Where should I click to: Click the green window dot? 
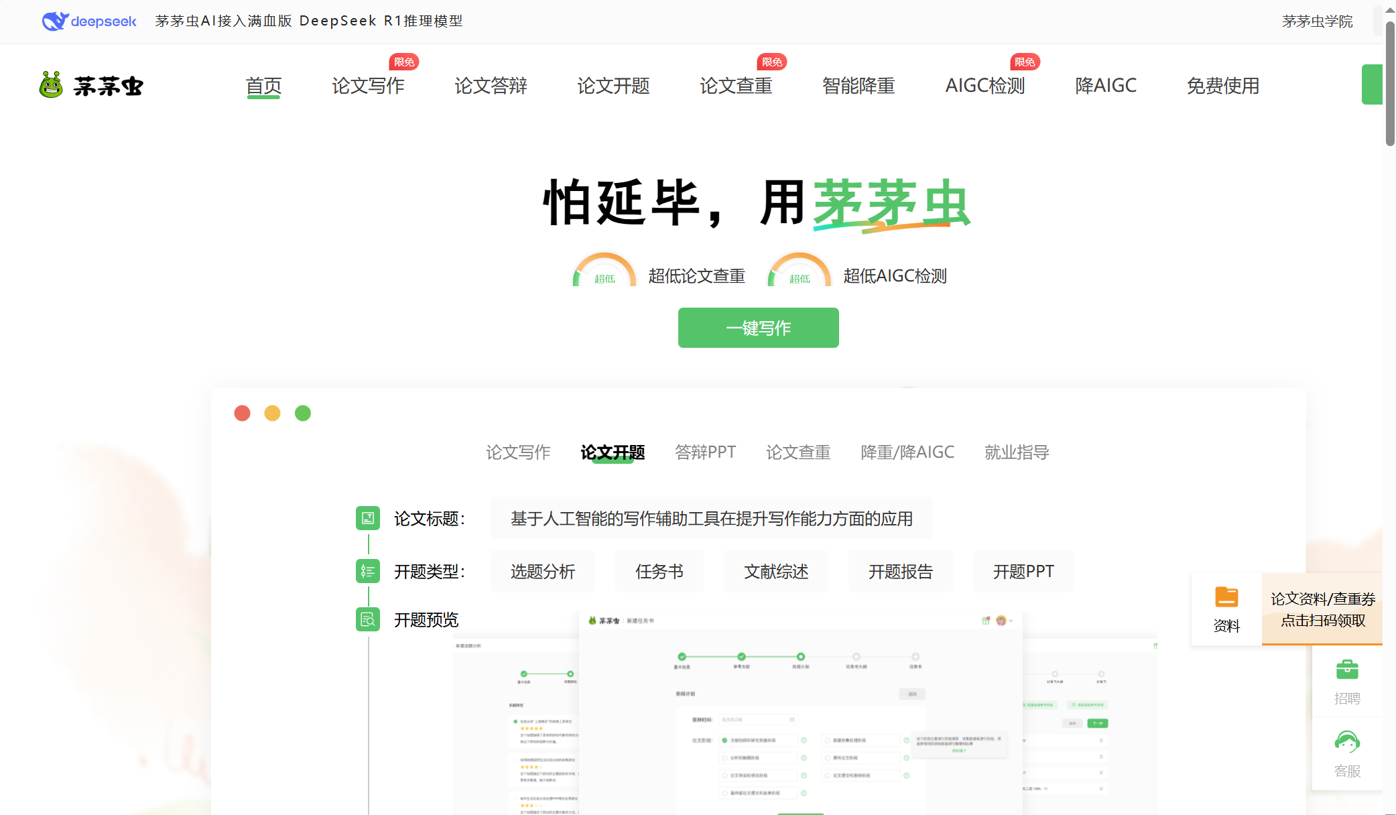tap(303, 413)
